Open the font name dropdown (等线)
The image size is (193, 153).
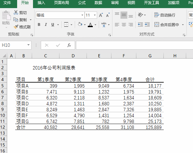[x=82, y=15]
